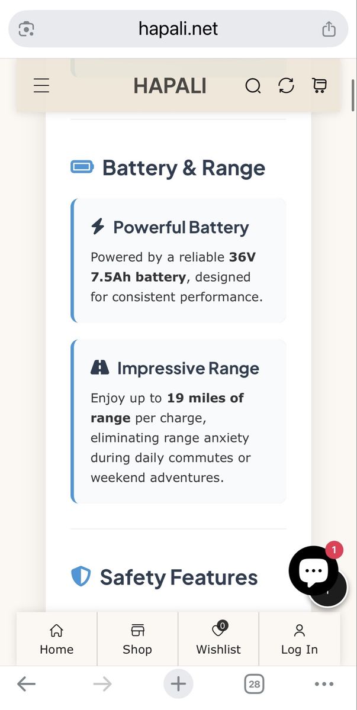Image resolution: width=357 pixels, height=710 pixels.
Task: Tap the HAPALI logo
Action: [170, 86]
